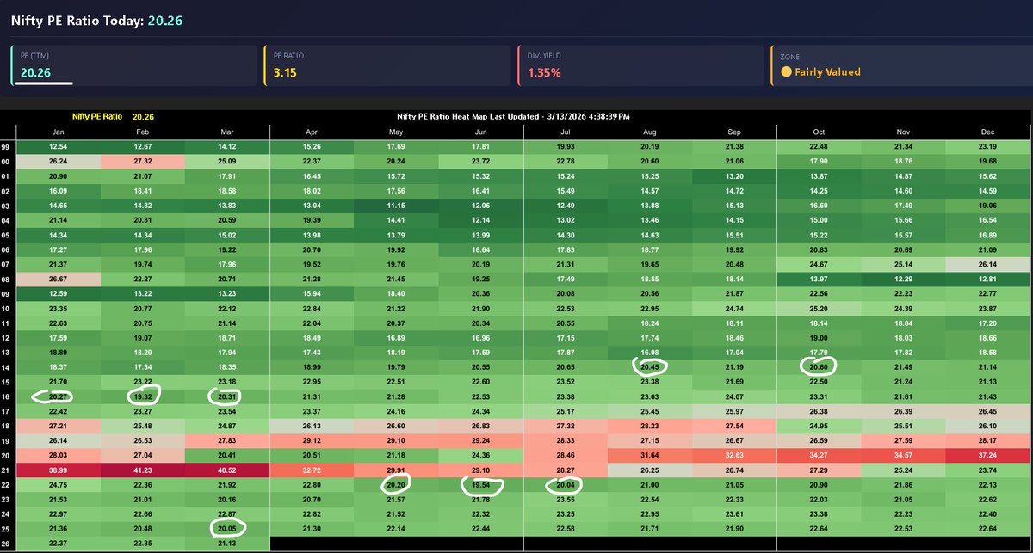
Task: Click the dark green 11.15 cell in May
Action: coord(396,206)
